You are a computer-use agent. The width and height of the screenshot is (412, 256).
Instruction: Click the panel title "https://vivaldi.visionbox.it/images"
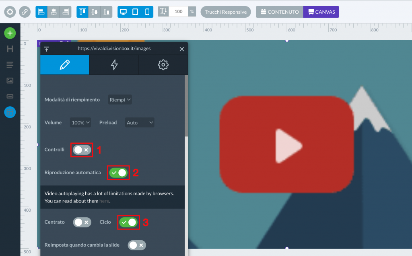114,48
